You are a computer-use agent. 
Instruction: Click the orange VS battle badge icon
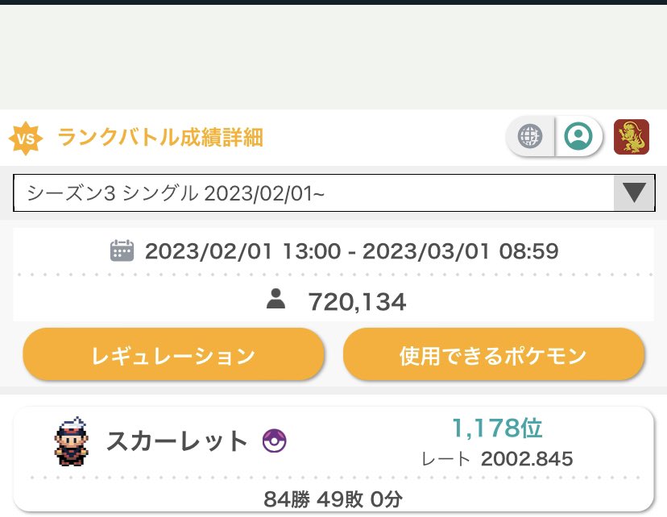tap(26, 138)
